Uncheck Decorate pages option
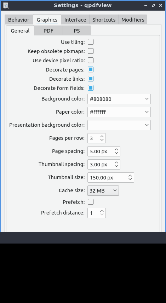 (x=91, y=70)
